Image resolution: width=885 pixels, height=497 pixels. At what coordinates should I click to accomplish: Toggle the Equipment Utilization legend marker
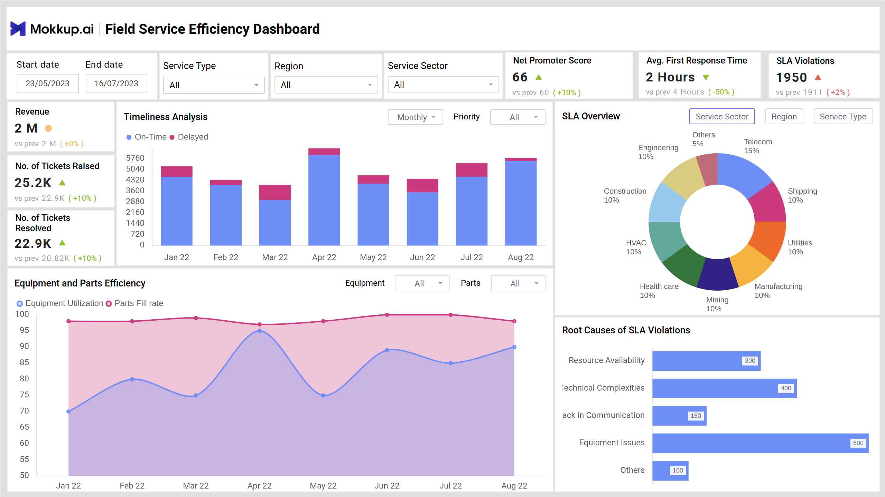20,303
